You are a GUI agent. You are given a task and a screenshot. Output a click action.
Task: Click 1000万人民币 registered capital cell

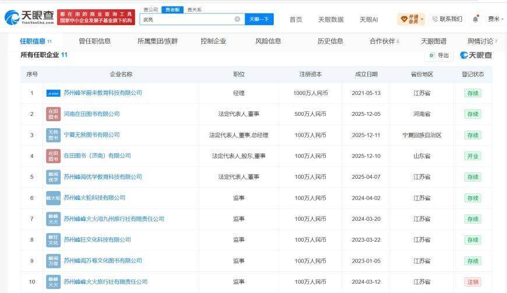[x=311, y=93]
